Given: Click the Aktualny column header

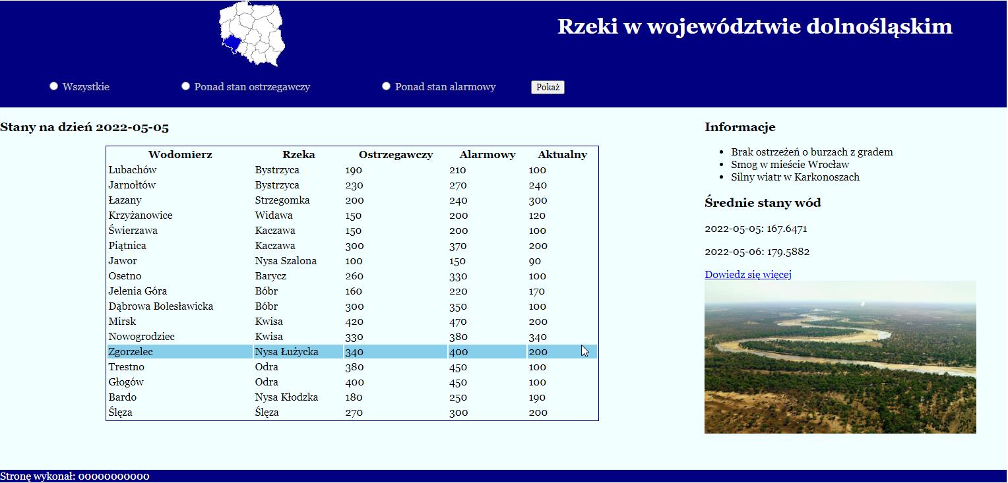Looking at the screenshot, I should click(x=561, y=155).
